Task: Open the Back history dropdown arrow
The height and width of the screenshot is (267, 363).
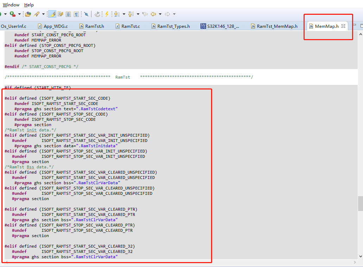Action: click(x=160, y=14)
